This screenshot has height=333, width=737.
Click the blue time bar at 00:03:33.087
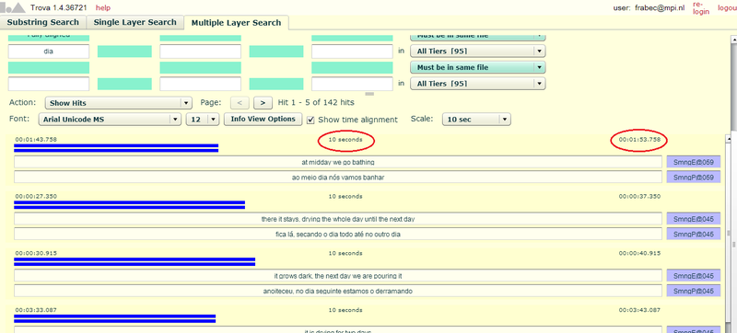point(114,318)
